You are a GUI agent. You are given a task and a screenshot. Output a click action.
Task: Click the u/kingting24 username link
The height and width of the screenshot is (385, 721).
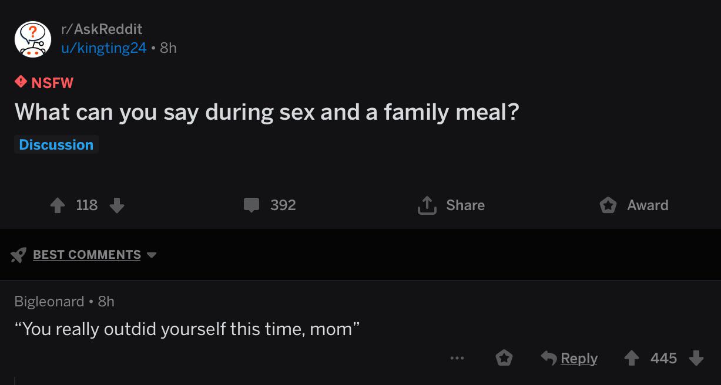103,49
